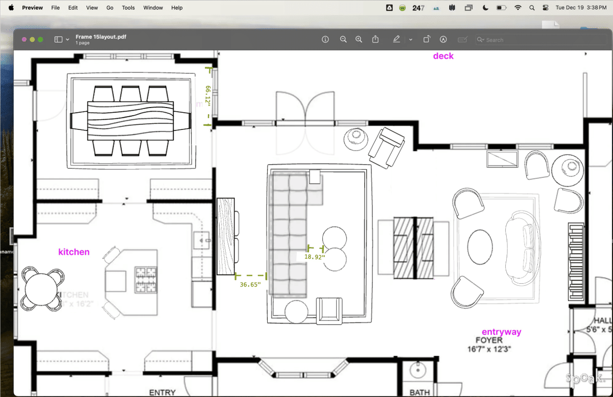Open the View menu

pyautogui.click(x=92, y=8)
